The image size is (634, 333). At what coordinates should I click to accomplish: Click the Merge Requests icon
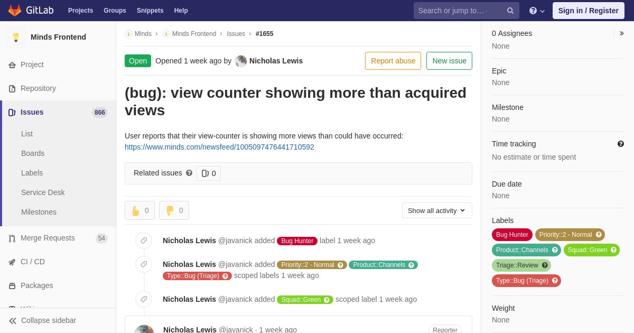click(x=12, y=238)
